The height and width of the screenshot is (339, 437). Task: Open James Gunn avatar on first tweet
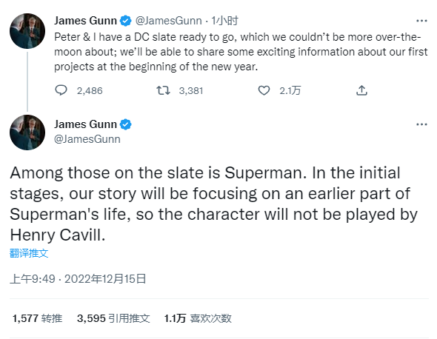pyautogui.click(x=27, y=31)
